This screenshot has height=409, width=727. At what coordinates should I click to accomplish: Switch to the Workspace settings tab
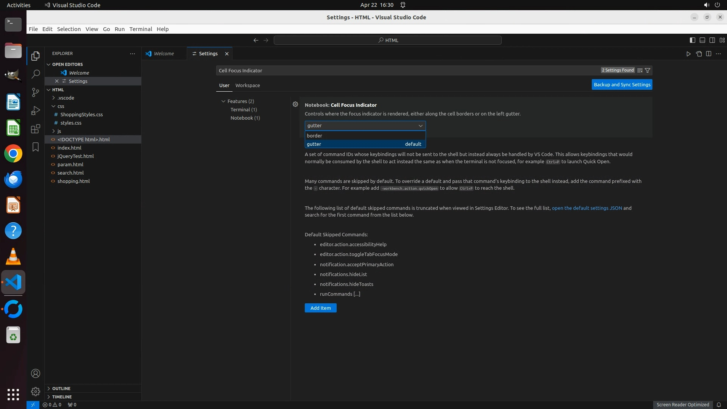point(247,85)
